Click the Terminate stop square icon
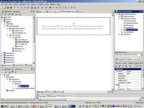 pos(72,8)
